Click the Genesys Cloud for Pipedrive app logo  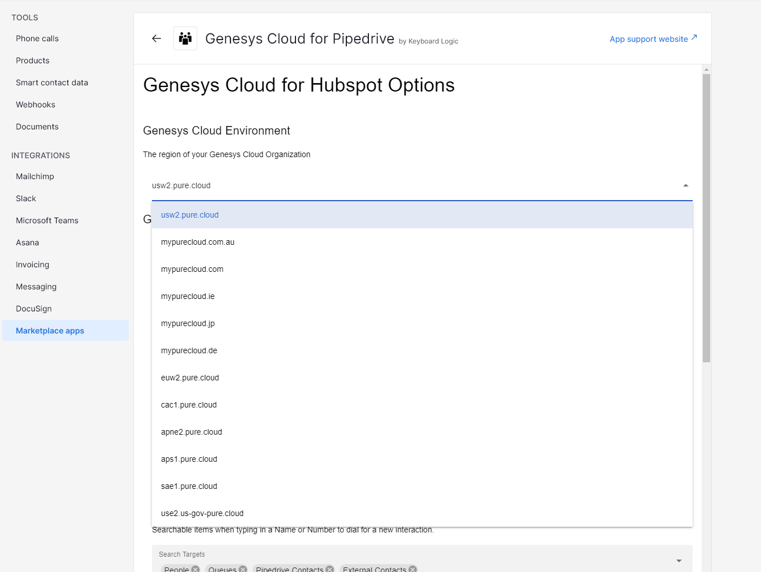click(x=185, y=38)
